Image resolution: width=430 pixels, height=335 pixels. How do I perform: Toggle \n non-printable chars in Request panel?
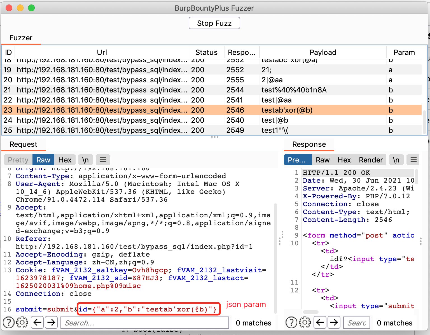coord(85,160)
